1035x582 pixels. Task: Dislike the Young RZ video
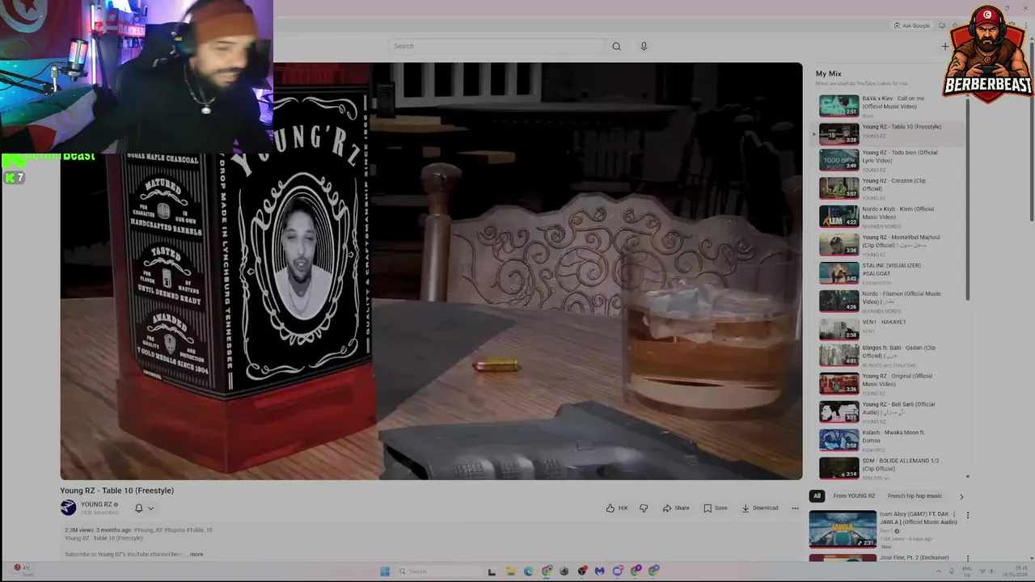(x=644, y=508)
